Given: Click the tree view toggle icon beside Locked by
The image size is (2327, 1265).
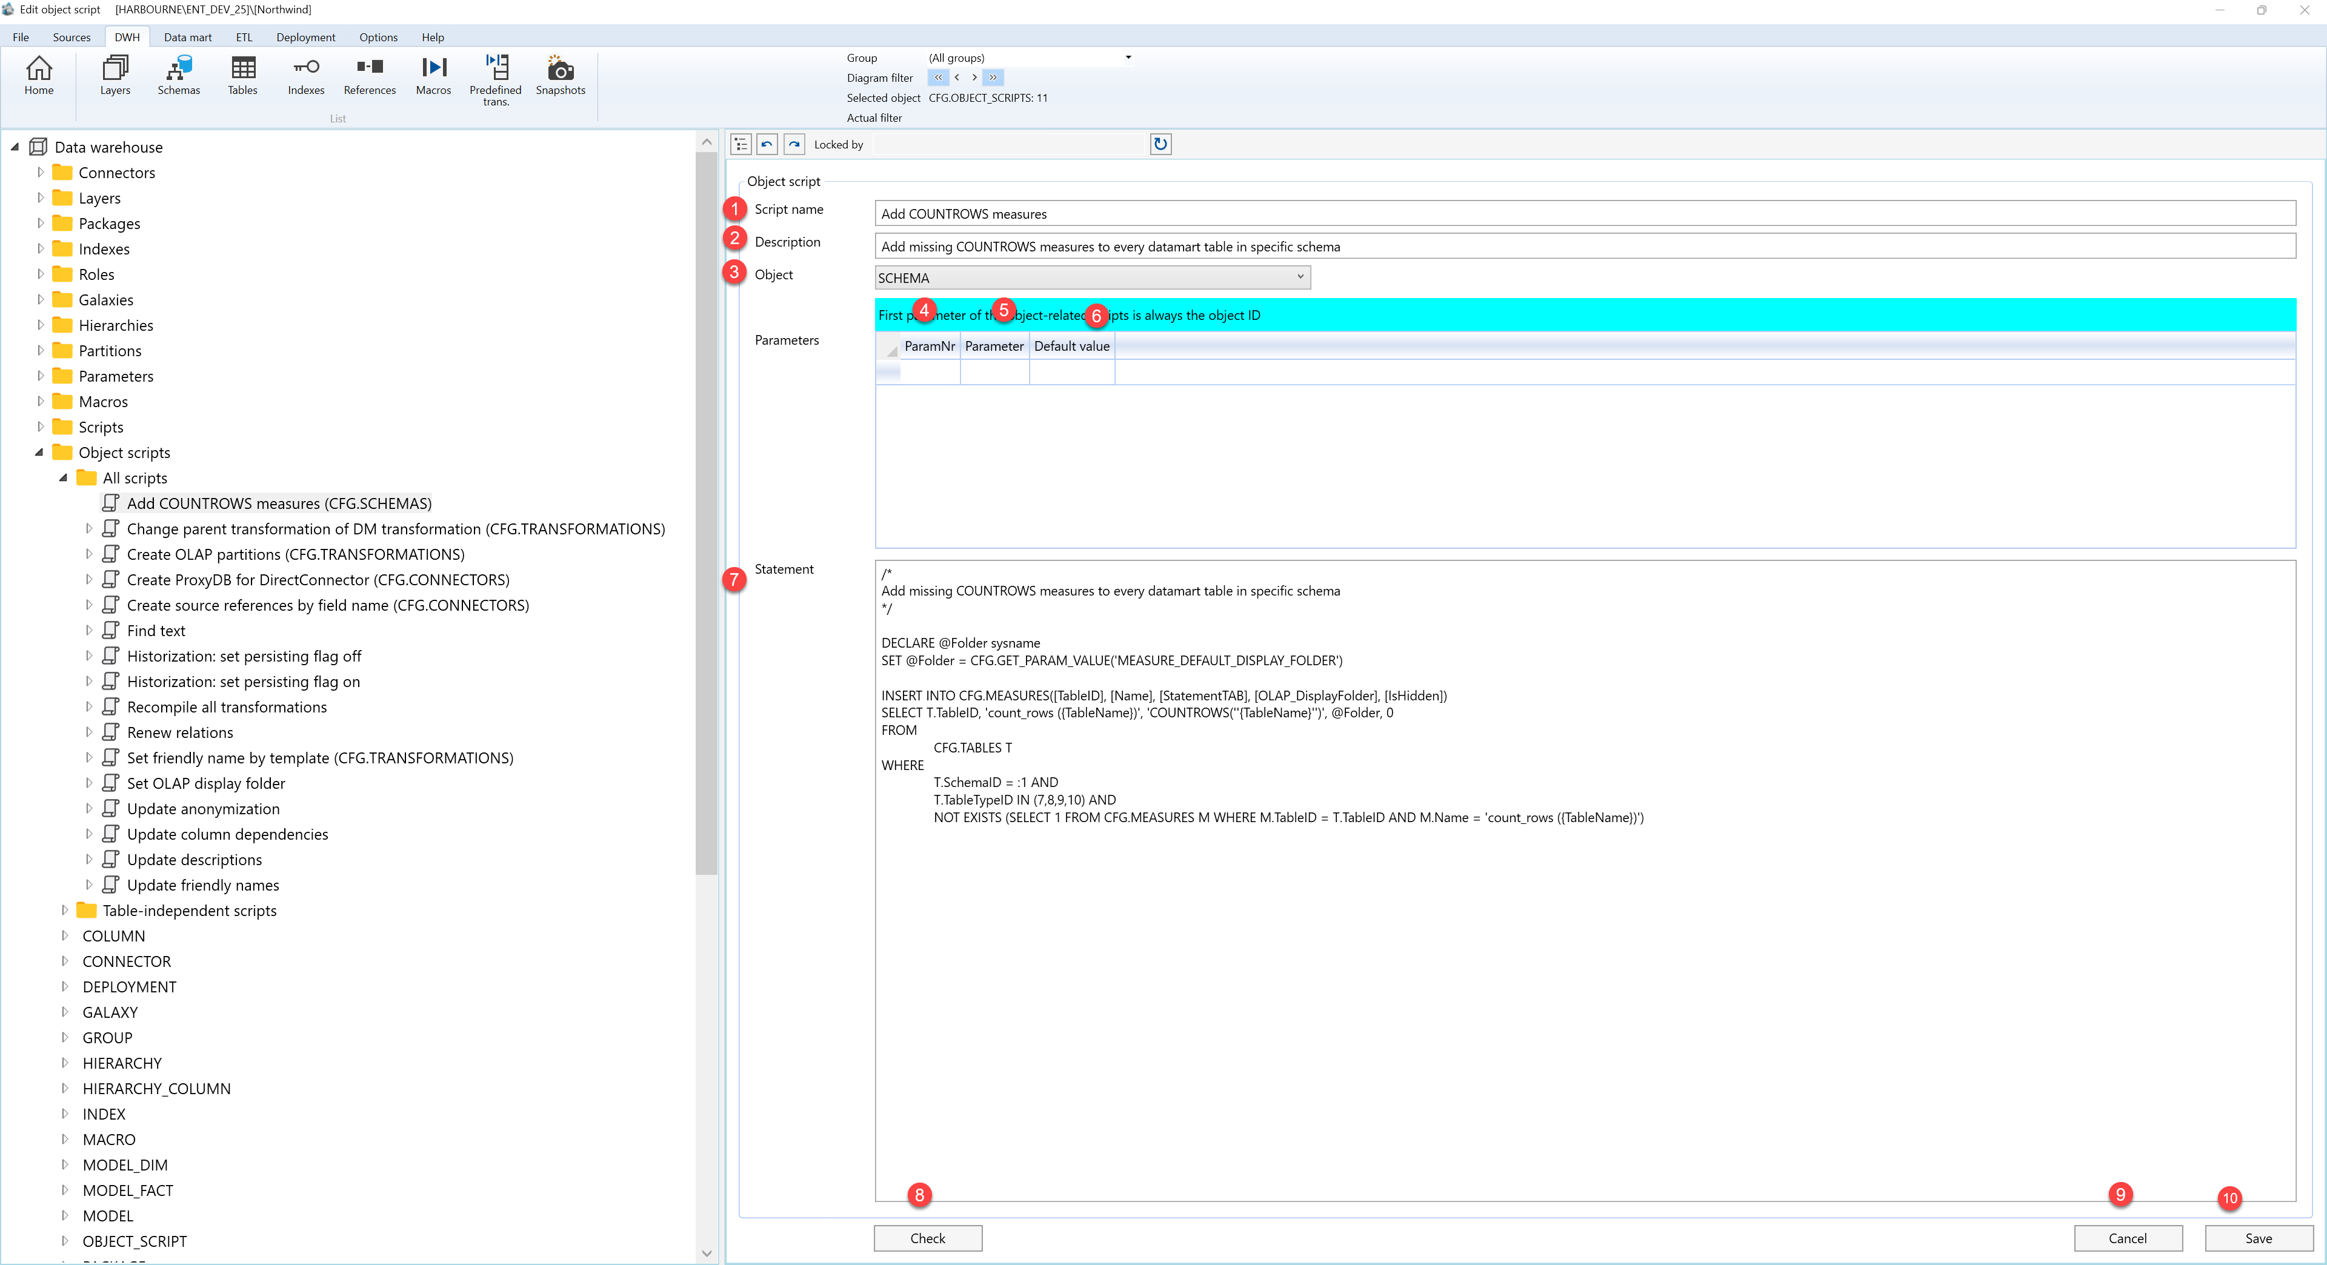Looking at the screenshot, I should [x=741, y=144].
